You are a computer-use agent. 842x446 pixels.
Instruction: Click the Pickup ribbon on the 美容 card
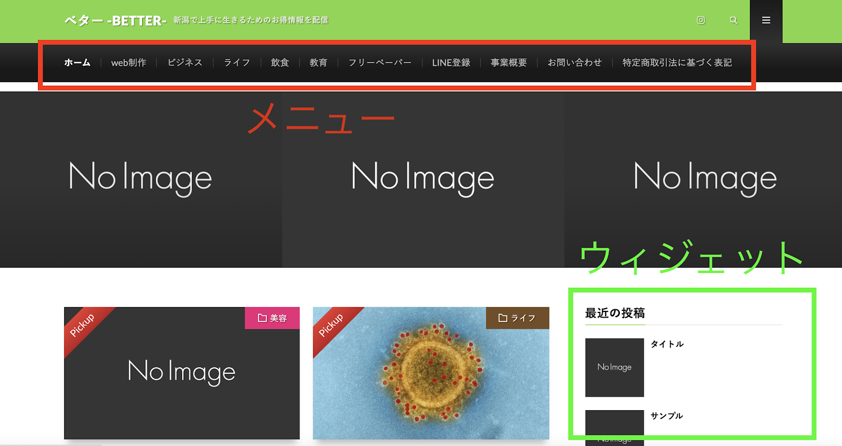click(x=83, y=326)
